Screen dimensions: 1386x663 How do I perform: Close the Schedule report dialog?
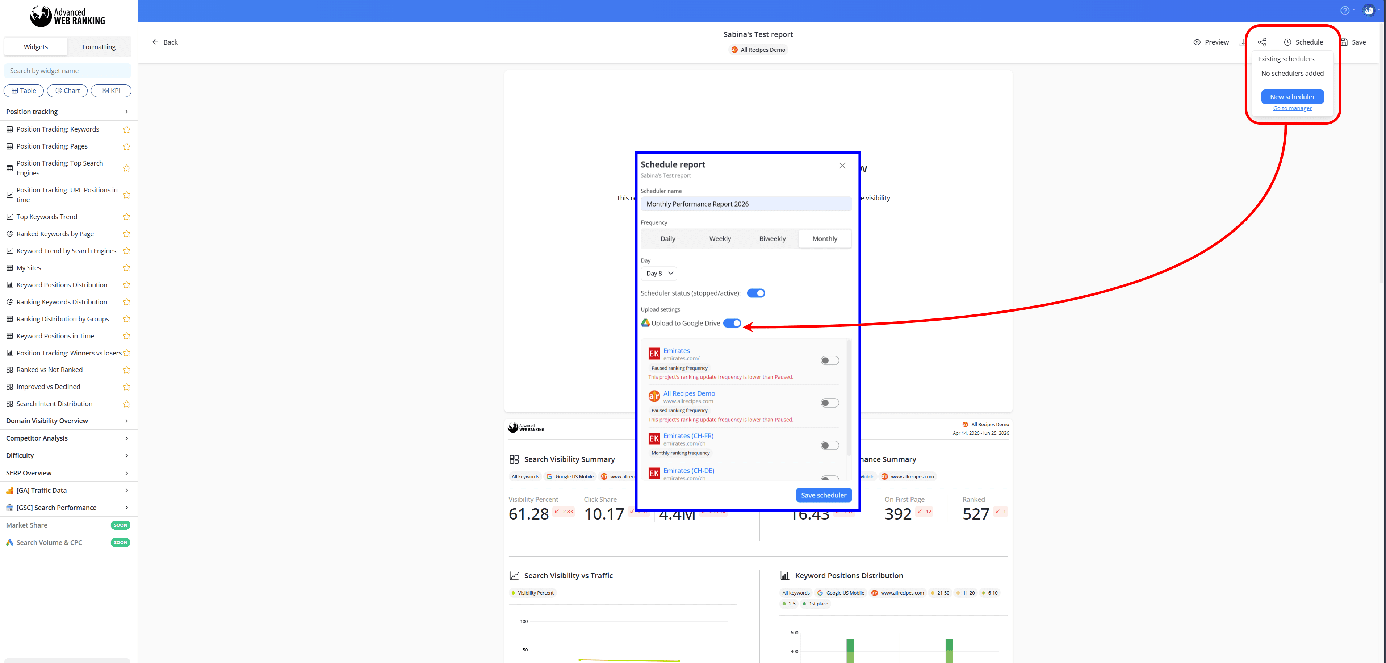(x=842, y=166)
